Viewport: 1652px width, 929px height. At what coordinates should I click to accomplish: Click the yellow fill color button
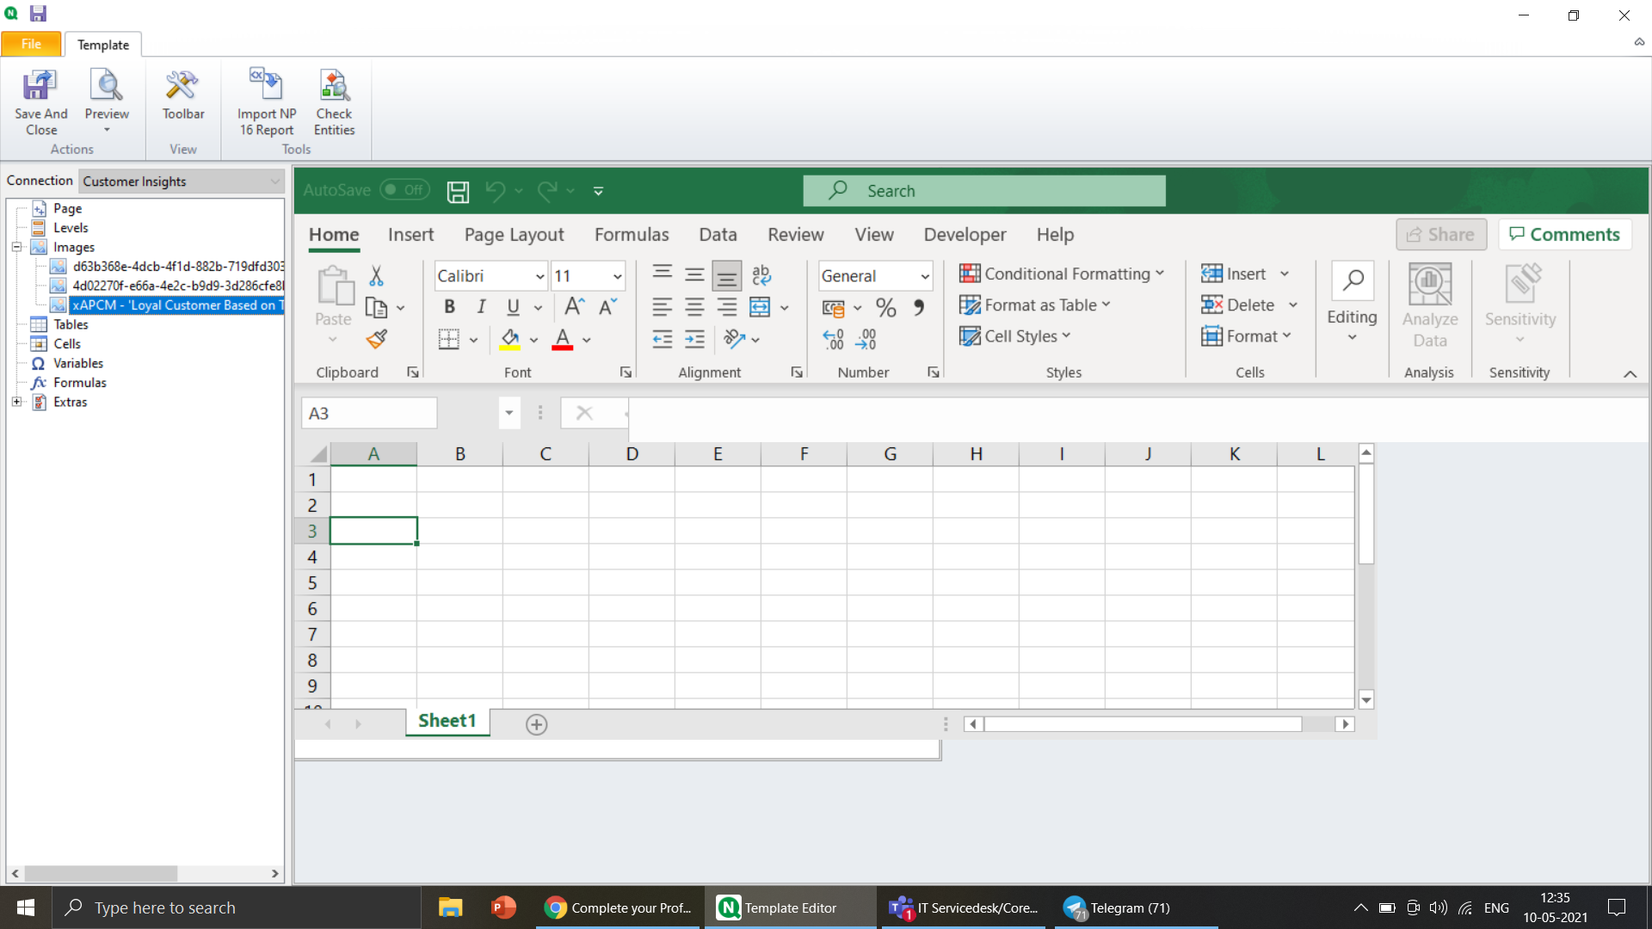(509, 339)
